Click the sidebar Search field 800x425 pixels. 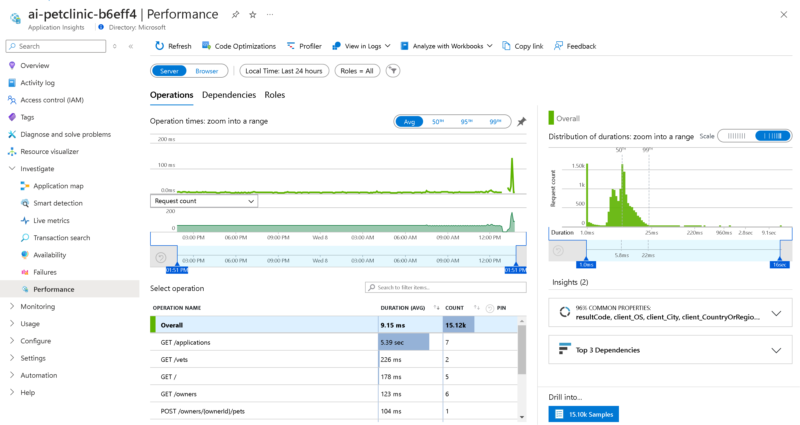[x=56, y=46]
